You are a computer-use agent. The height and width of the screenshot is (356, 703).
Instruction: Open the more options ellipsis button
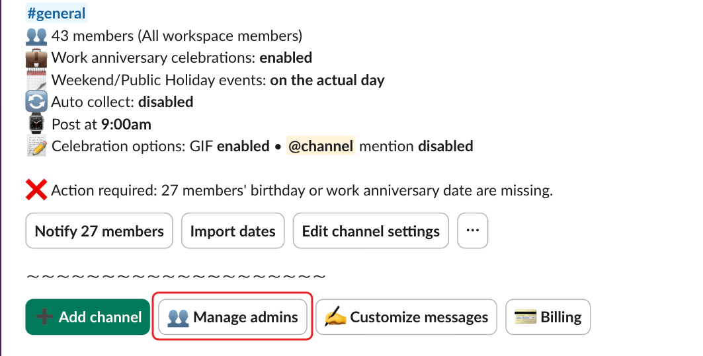473,231
